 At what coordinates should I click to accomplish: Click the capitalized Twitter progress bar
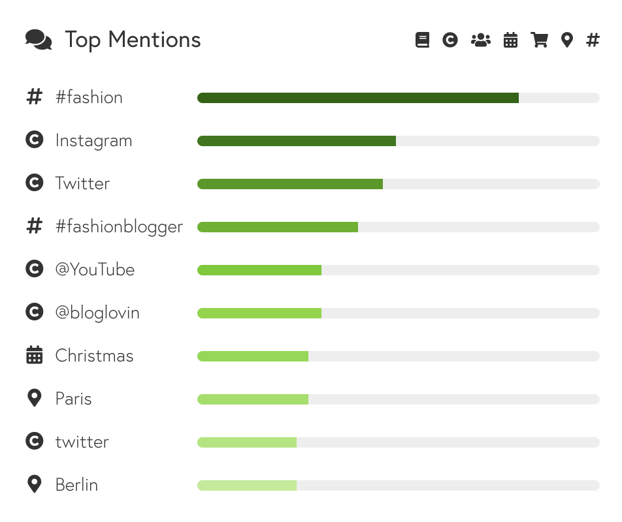coord(399,184)
